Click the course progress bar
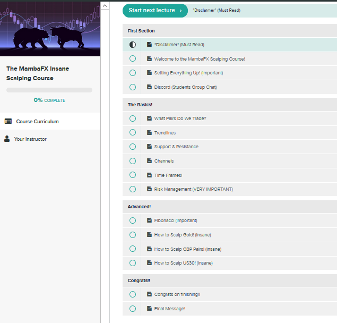 pyautogui.click(x=49, y=90)
